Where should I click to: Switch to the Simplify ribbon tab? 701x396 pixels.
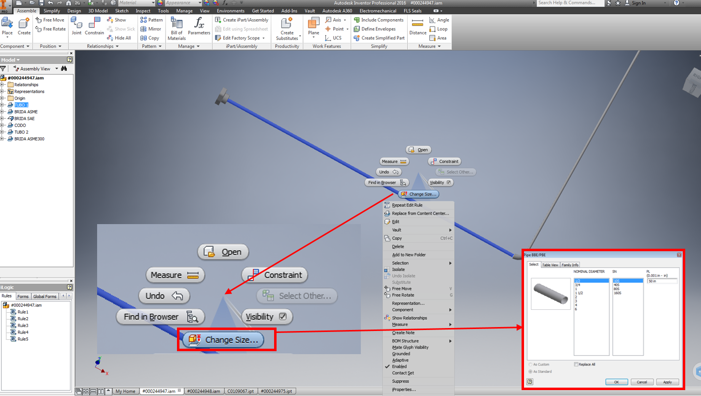click(52, 11)
